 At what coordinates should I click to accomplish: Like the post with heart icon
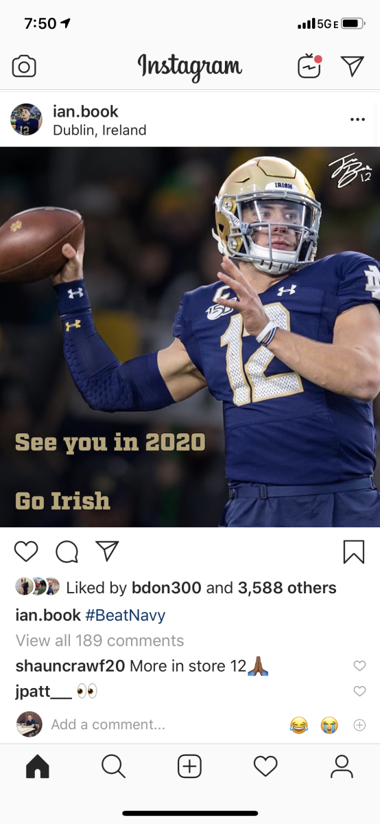26,551
